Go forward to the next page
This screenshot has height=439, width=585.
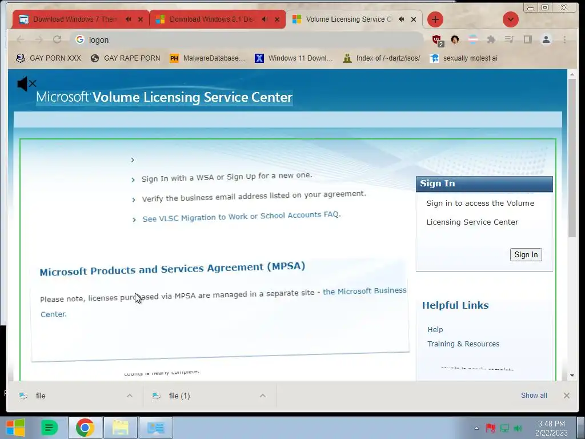[39, 39]
